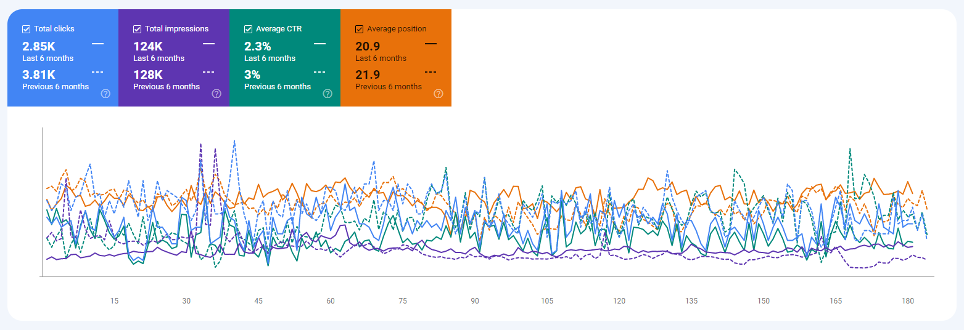This screenshot has height=330, width=964.
Task: Click the x-axis label 45
Action: 258,301
